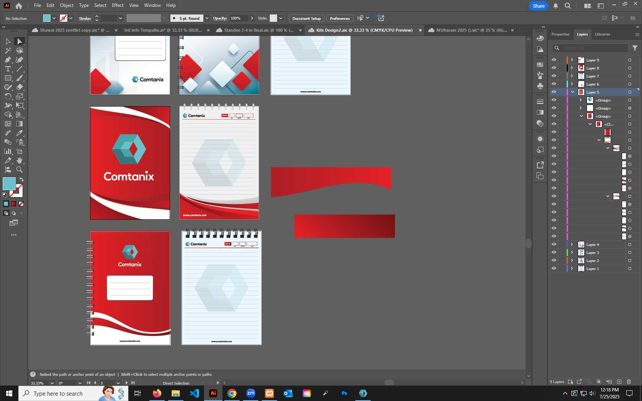Open the Window menu
The width and height of the screenshot is (642, 401).
click(x=152, y=5)
